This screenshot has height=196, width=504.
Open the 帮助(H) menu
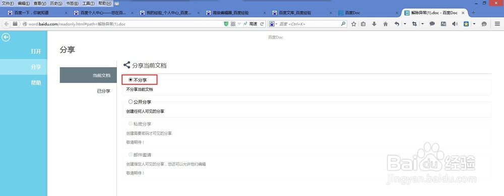105,4
